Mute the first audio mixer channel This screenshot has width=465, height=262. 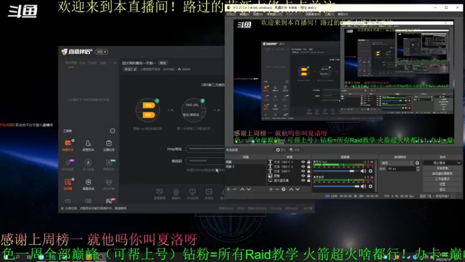tap(363, 171)
